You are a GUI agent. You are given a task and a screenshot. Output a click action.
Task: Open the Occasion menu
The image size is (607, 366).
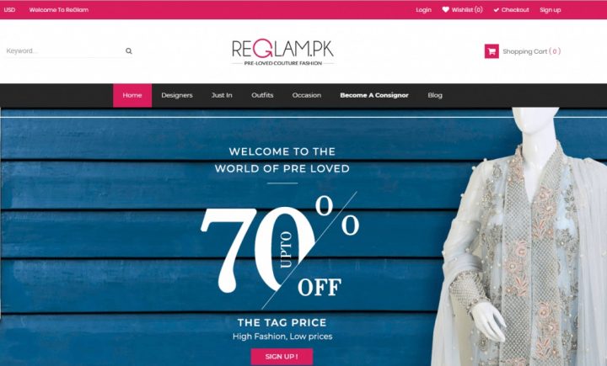(x=307, y=95)
